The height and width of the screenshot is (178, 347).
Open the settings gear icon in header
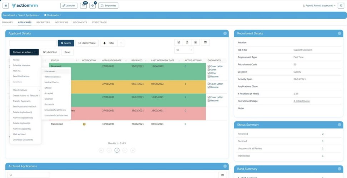[92, 6]
